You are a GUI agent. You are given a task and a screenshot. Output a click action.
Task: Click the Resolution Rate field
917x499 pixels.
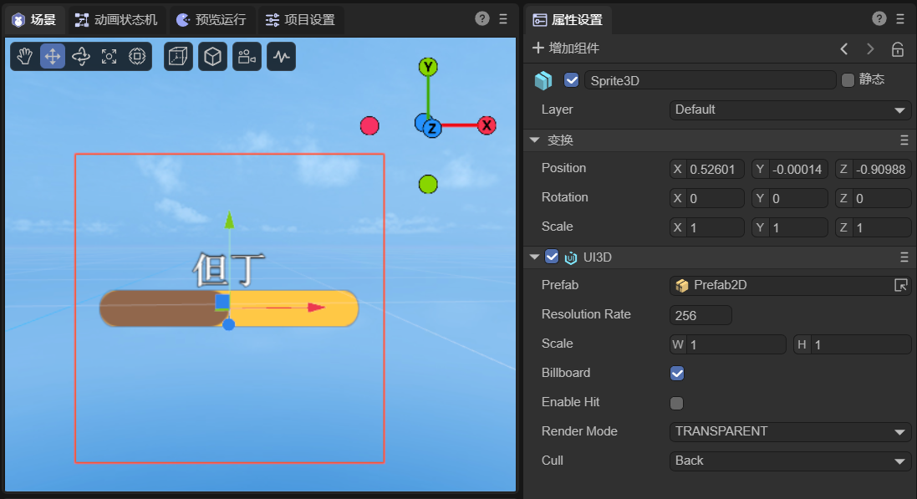[700, 315]
